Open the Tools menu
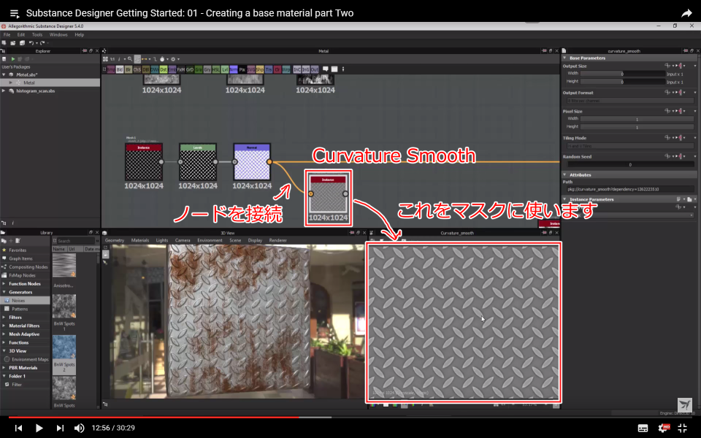The height and width of the screenshot is (438, 701). point(37,34)
